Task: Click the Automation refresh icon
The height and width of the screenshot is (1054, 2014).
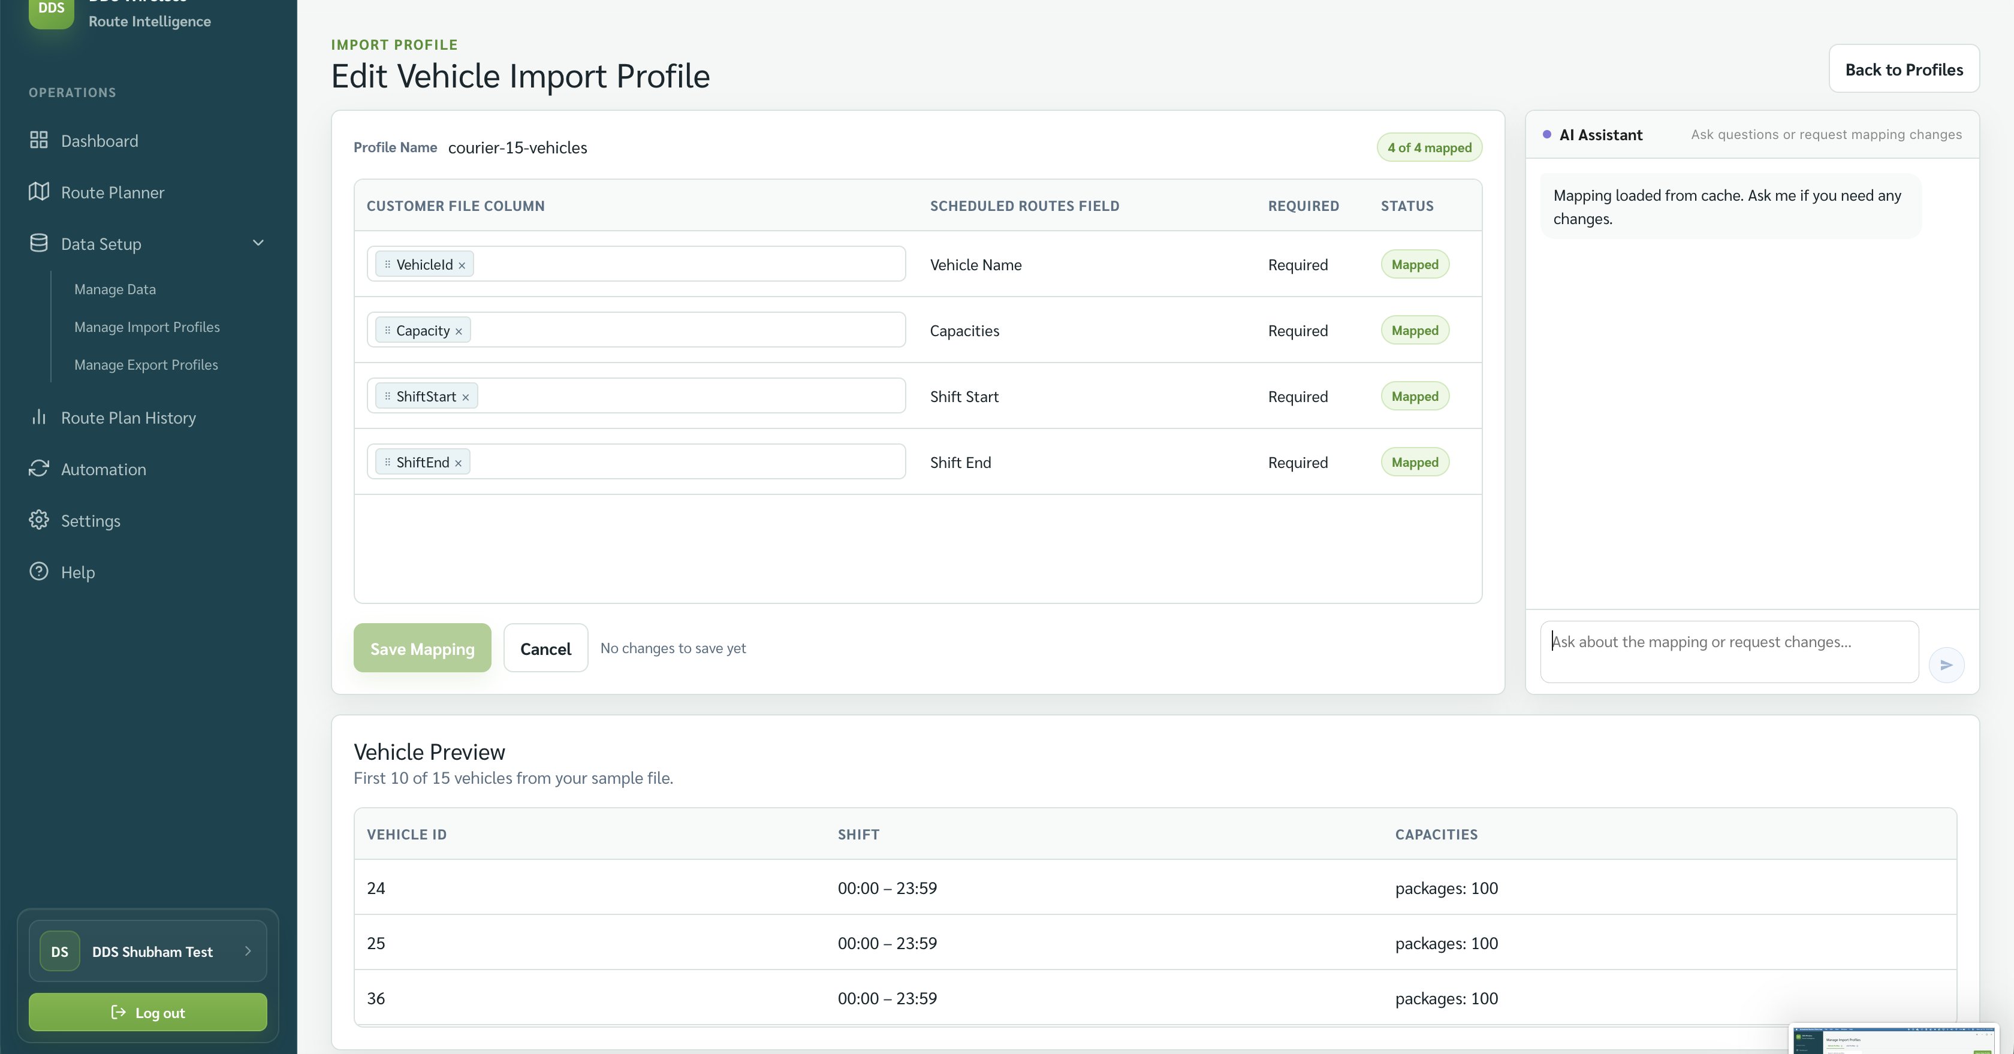Action: pos(38,469)
